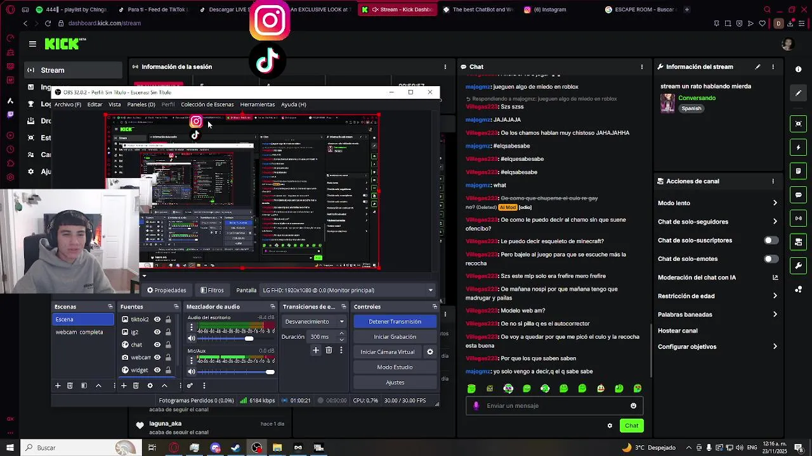This screenshot has height=456, width=812.
Task: Open Chat panel three-dot menu
Action: (642, 66)
